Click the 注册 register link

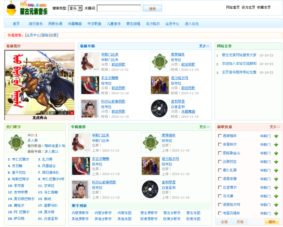click(53, 35)
